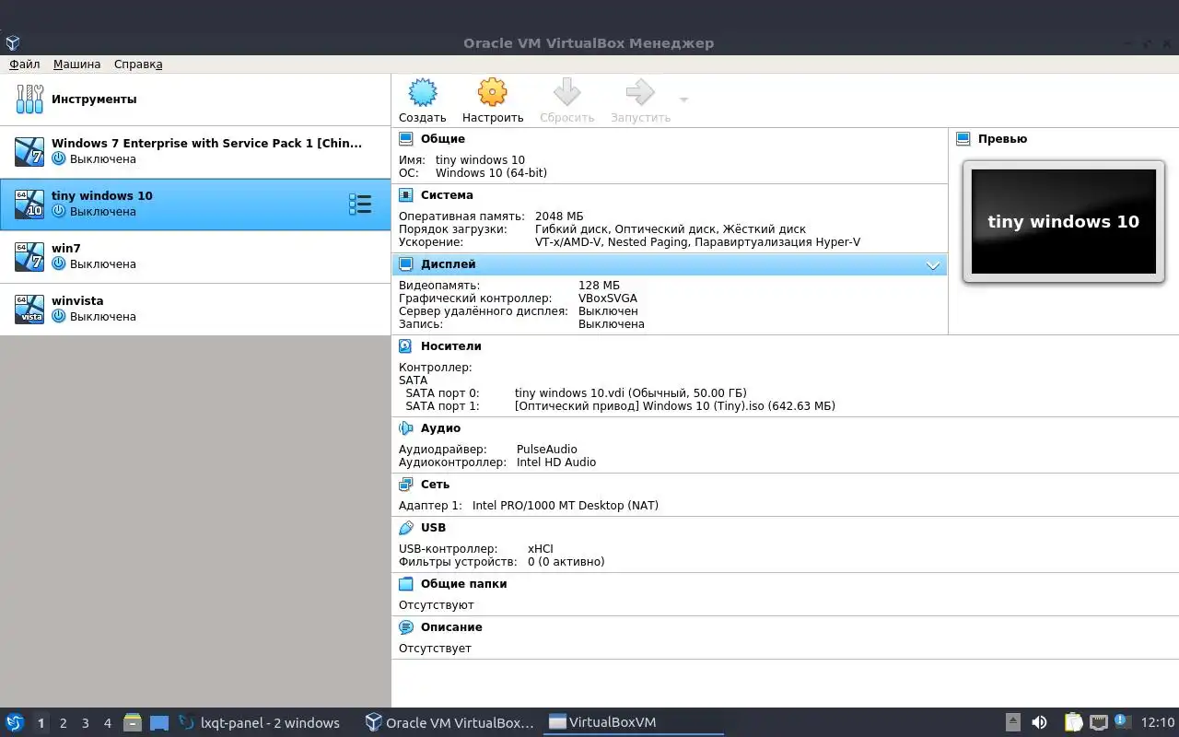Click the 12:10 clock in panel
This screenshot has width=1179, height=737.
[1158, 723]
